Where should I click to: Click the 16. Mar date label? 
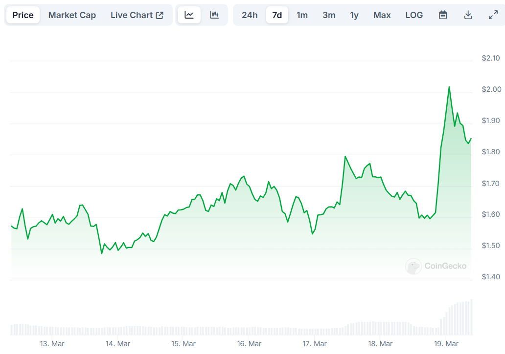(x=249, y=344)
